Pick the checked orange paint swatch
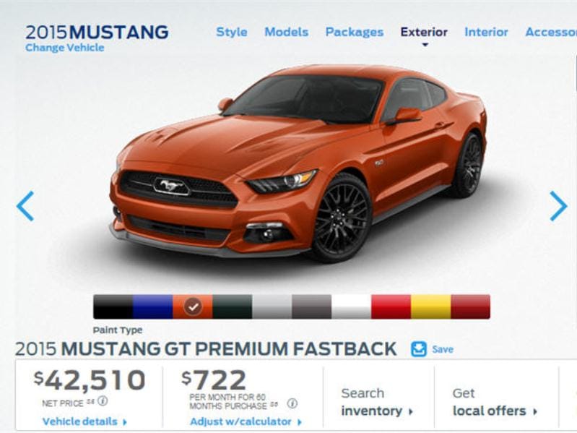The image size is (577, 433). (193, 306)
